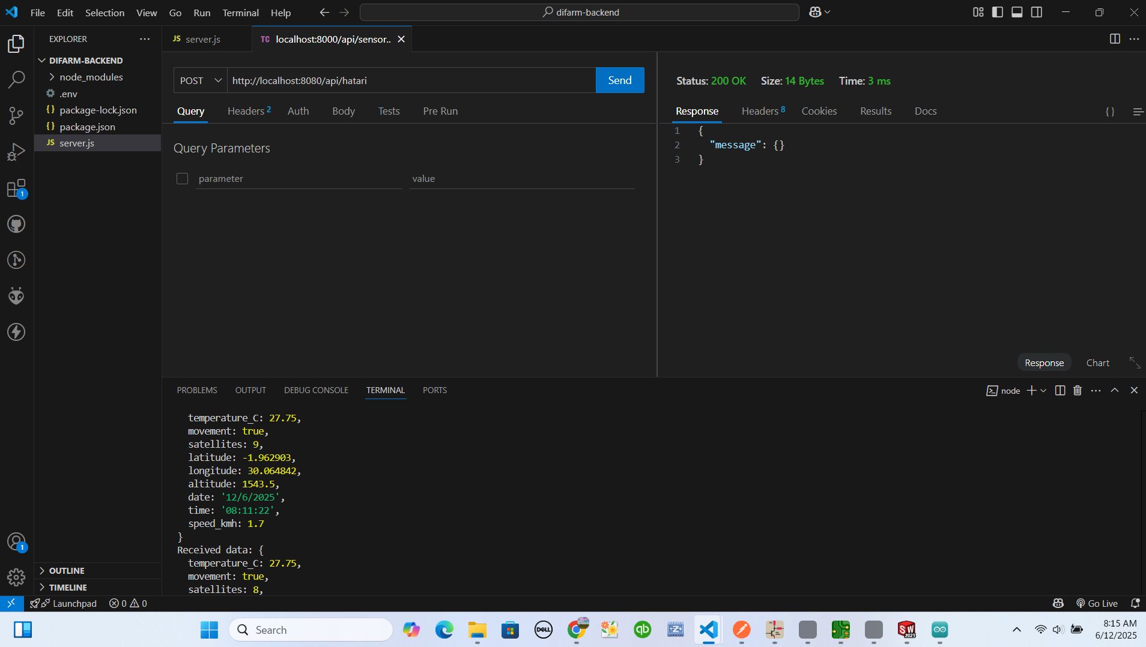Open the Docs tab
Image resolution: width=1146 pixels, height=647 pixels.
pyautogui.click(x=926, y=112)
